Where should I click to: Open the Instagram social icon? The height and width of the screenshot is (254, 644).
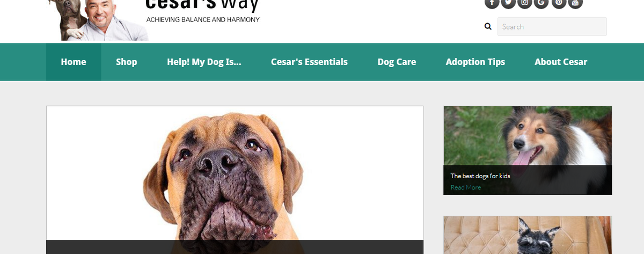click(525, 3)
